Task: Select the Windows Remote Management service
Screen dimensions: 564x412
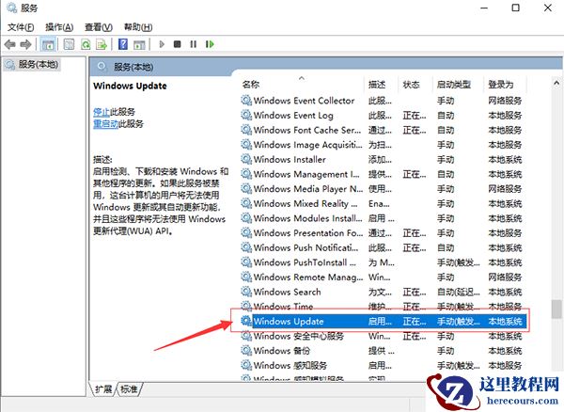Action: point(384,277)
